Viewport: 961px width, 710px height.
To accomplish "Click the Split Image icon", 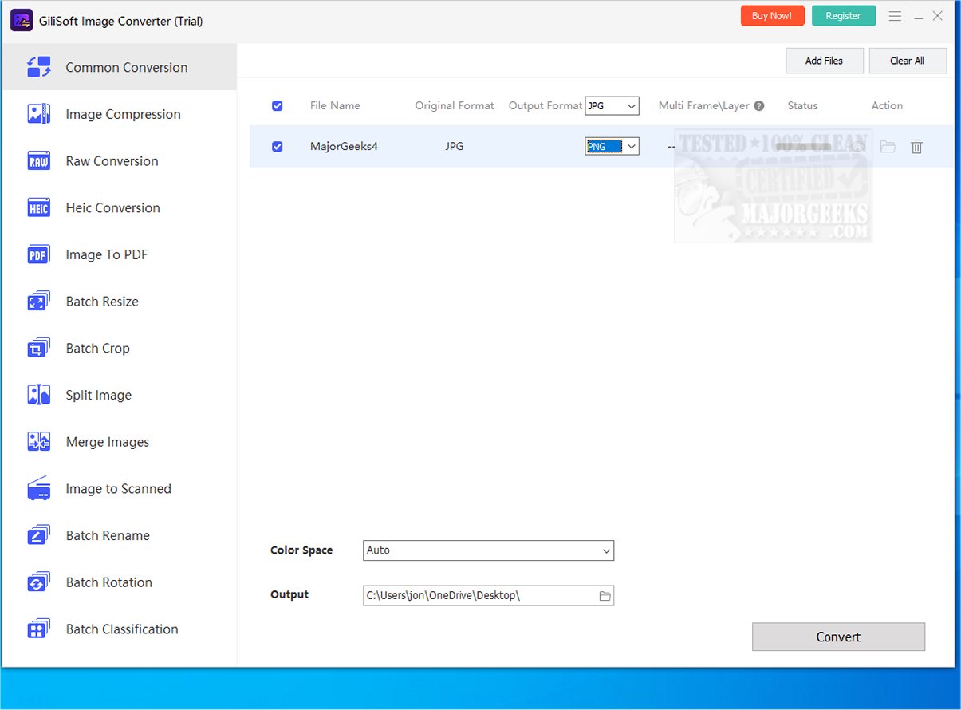I will (39, 395).
